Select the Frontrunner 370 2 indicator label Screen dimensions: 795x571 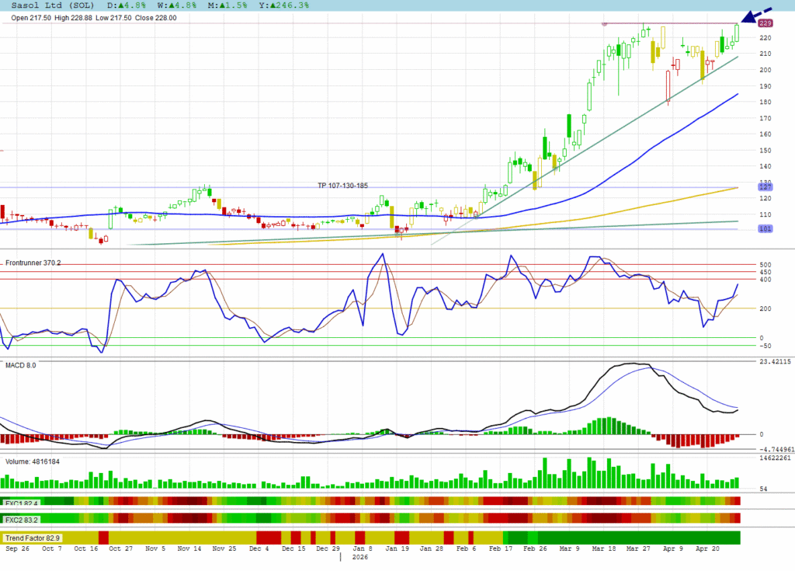[x=33, y=263]
